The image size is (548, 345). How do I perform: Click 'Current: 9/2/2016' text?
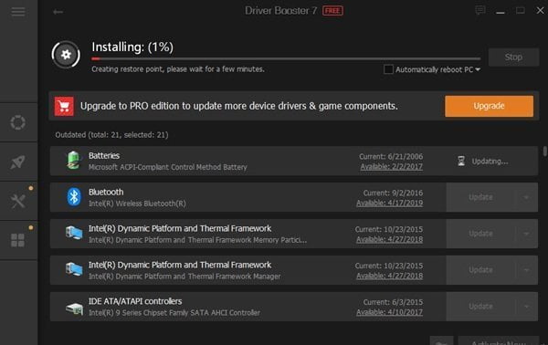(393, 193)
